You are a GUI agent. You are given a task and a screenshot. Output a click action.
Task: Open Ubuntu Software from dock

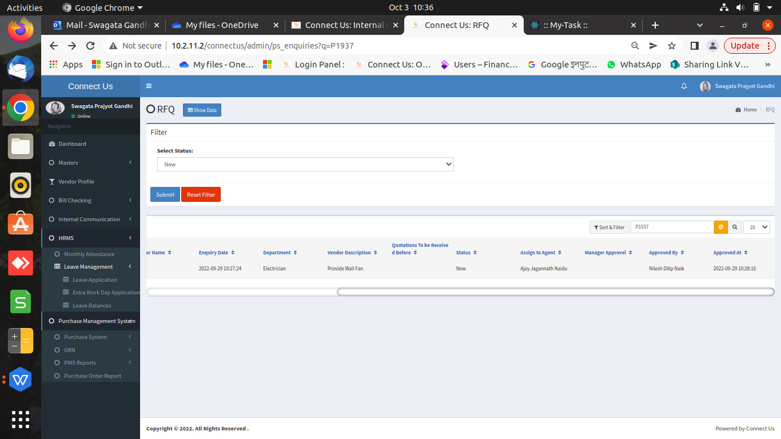[x=21, y=224]
